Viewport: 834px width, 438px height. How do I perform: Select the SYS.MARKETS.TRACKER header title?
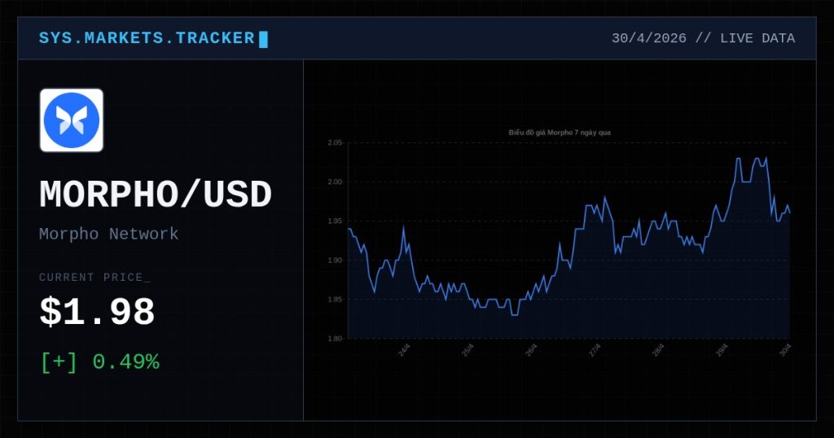pyautogui.click(x=147, y=38)
